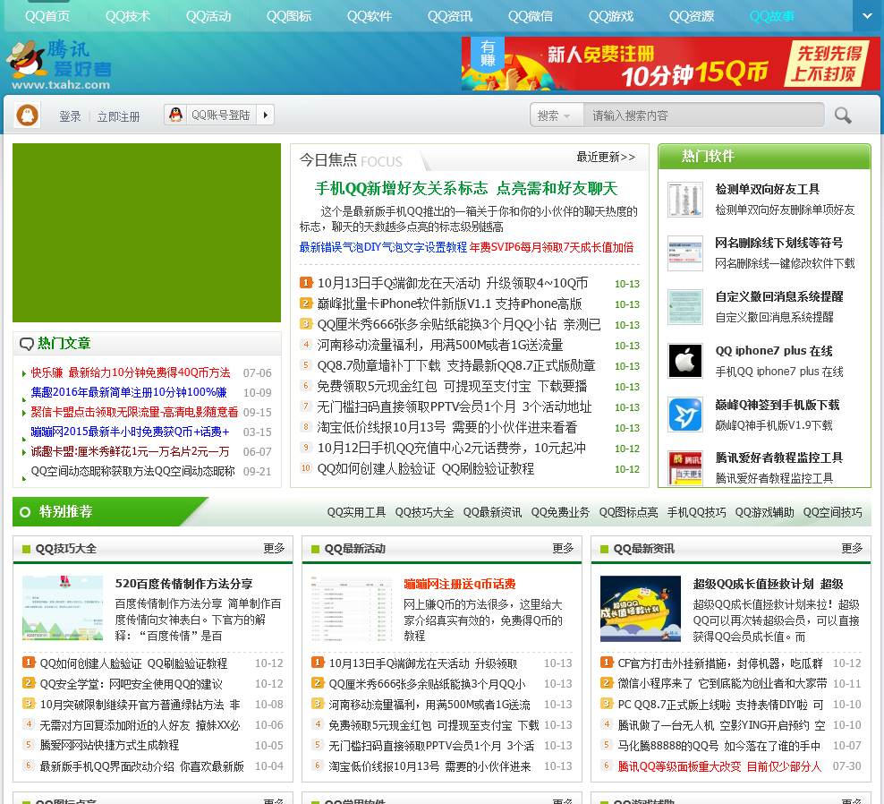Open QQ安全学堂: 网吧安全使用QQ的建议

click(x=131, y=684)
